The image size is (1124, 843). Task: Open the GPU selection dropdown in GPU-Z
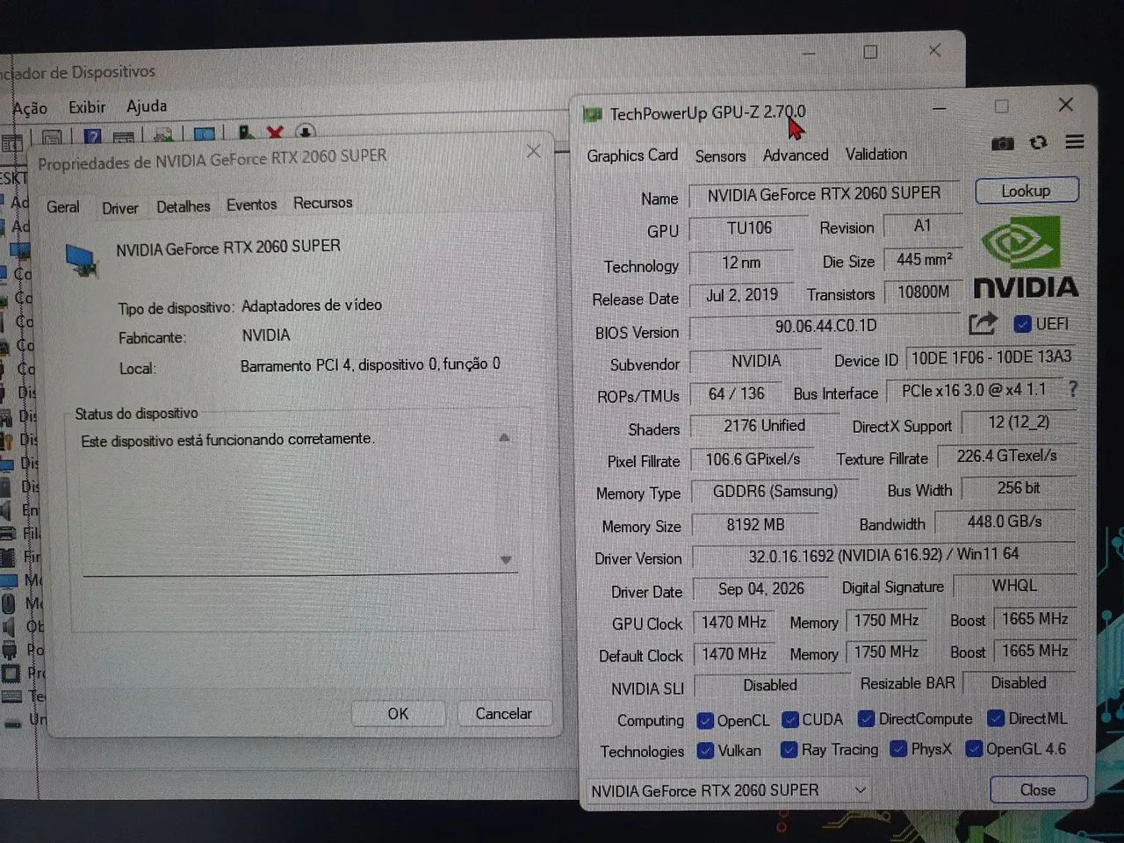coord(727,790)
